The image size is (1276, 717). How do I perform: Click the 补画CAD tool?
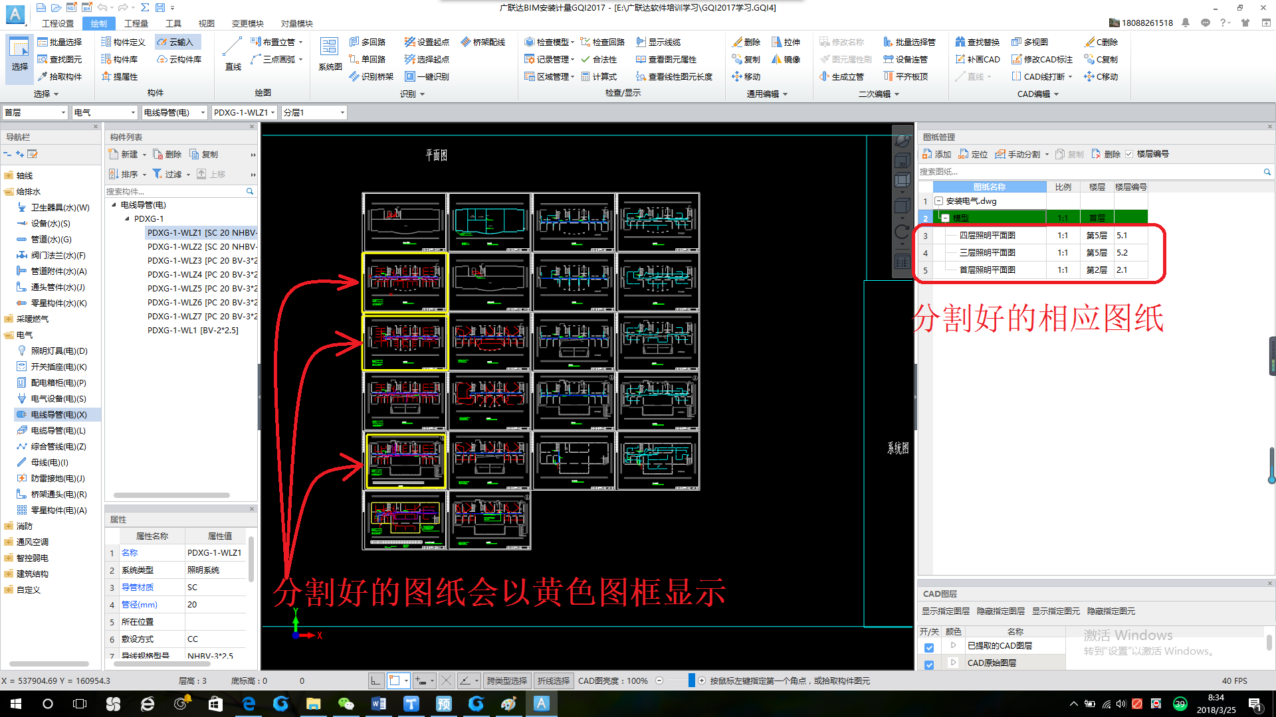point(977,59)
